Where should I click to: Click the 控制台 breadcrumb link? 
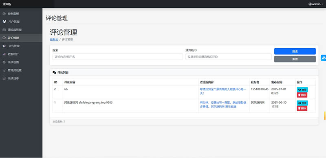tap(54, 39)
